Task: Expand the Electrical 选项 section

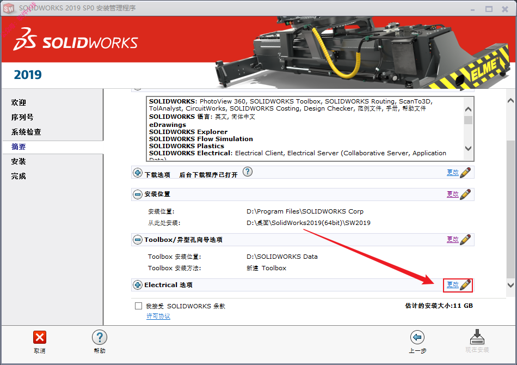Action: 138,285
